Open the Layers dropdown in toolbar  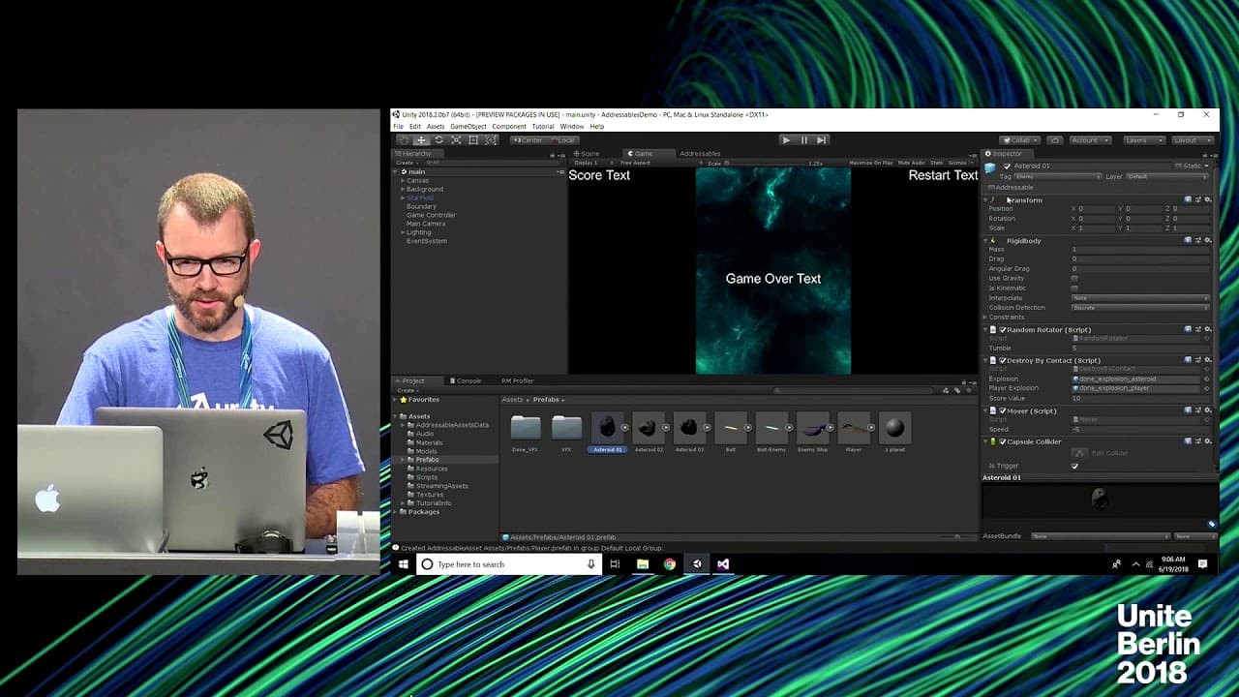coord(1143,140)
